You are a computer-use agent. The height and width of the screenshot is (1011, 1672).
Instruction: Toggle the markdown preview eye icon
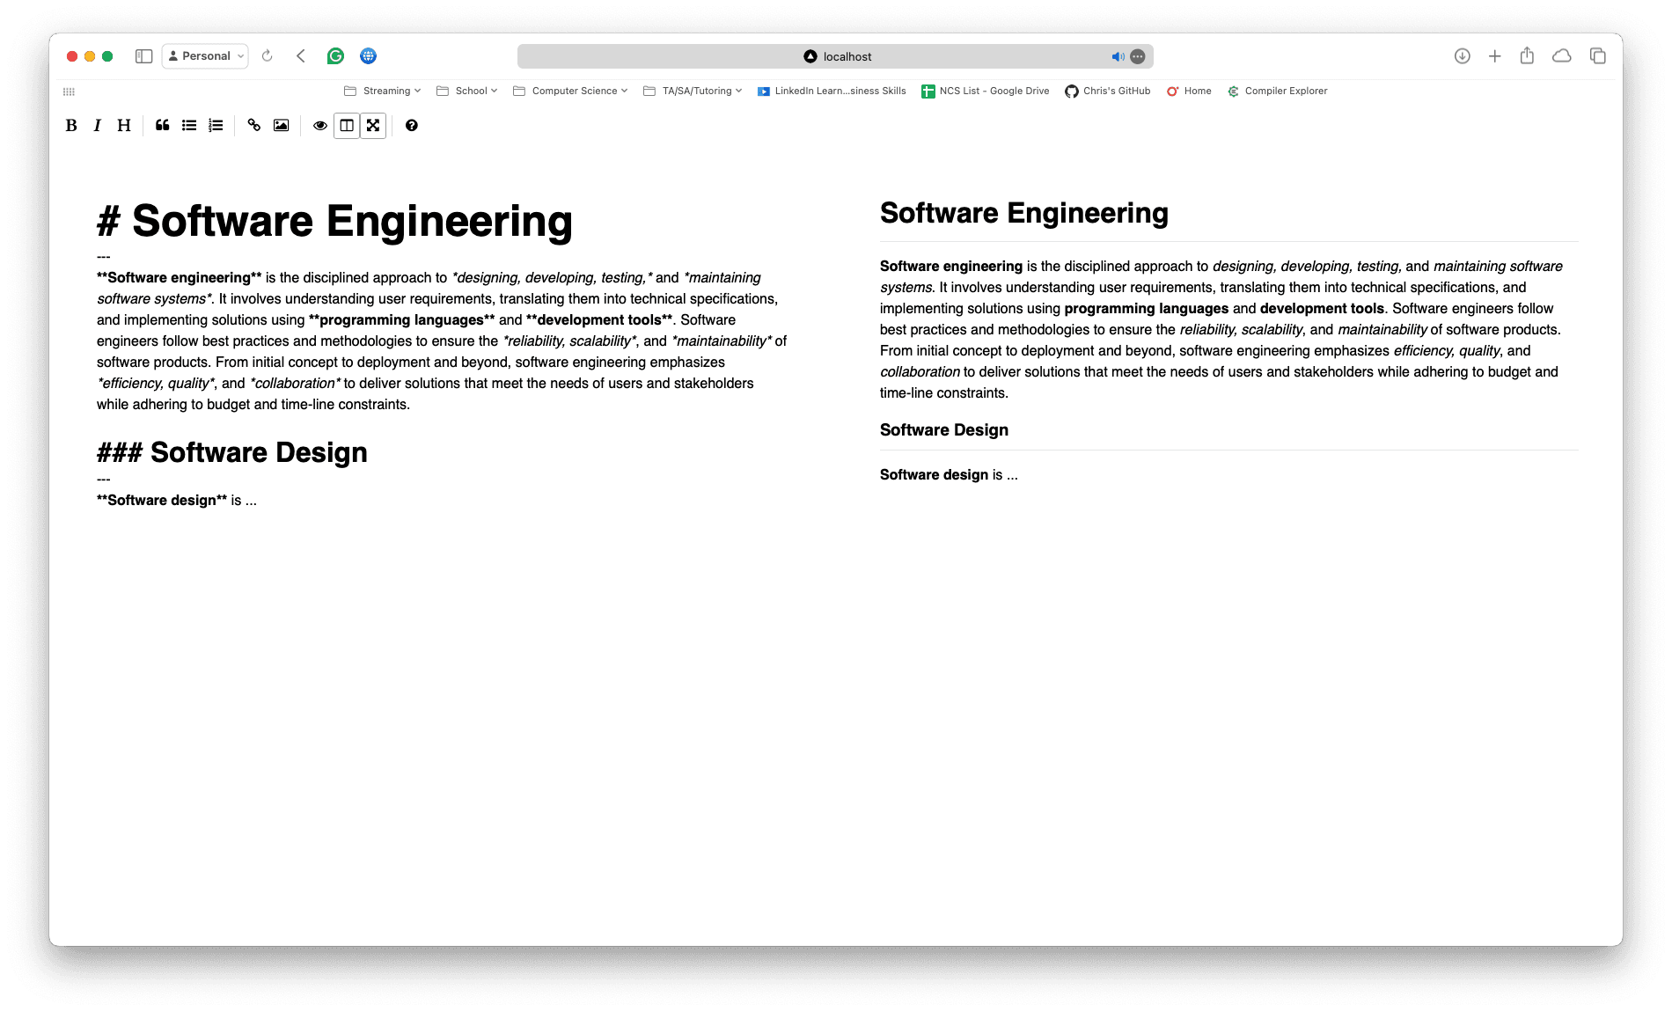[319, 125]
